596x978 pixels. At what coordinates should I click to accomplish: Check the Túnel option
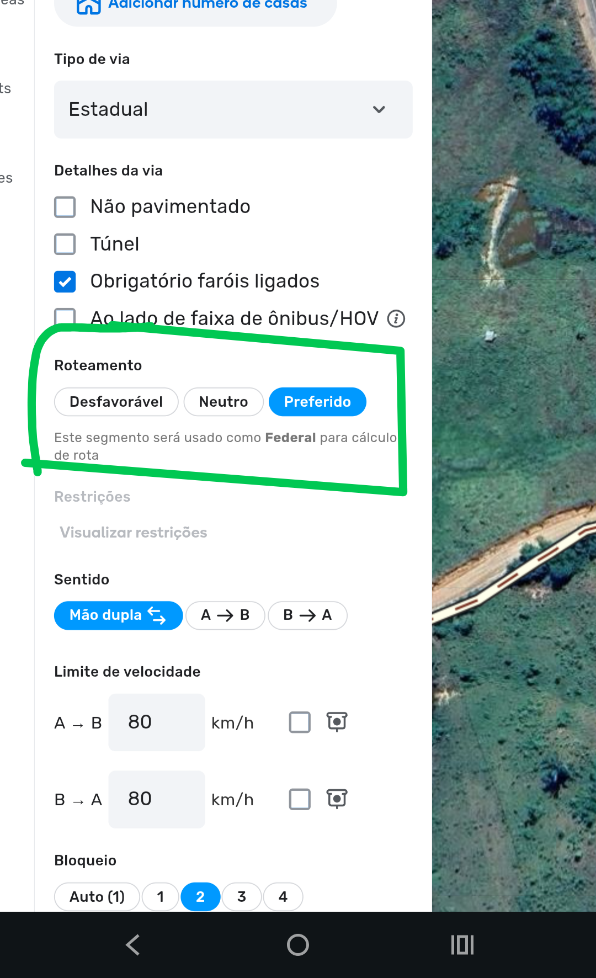coord(65,244)
